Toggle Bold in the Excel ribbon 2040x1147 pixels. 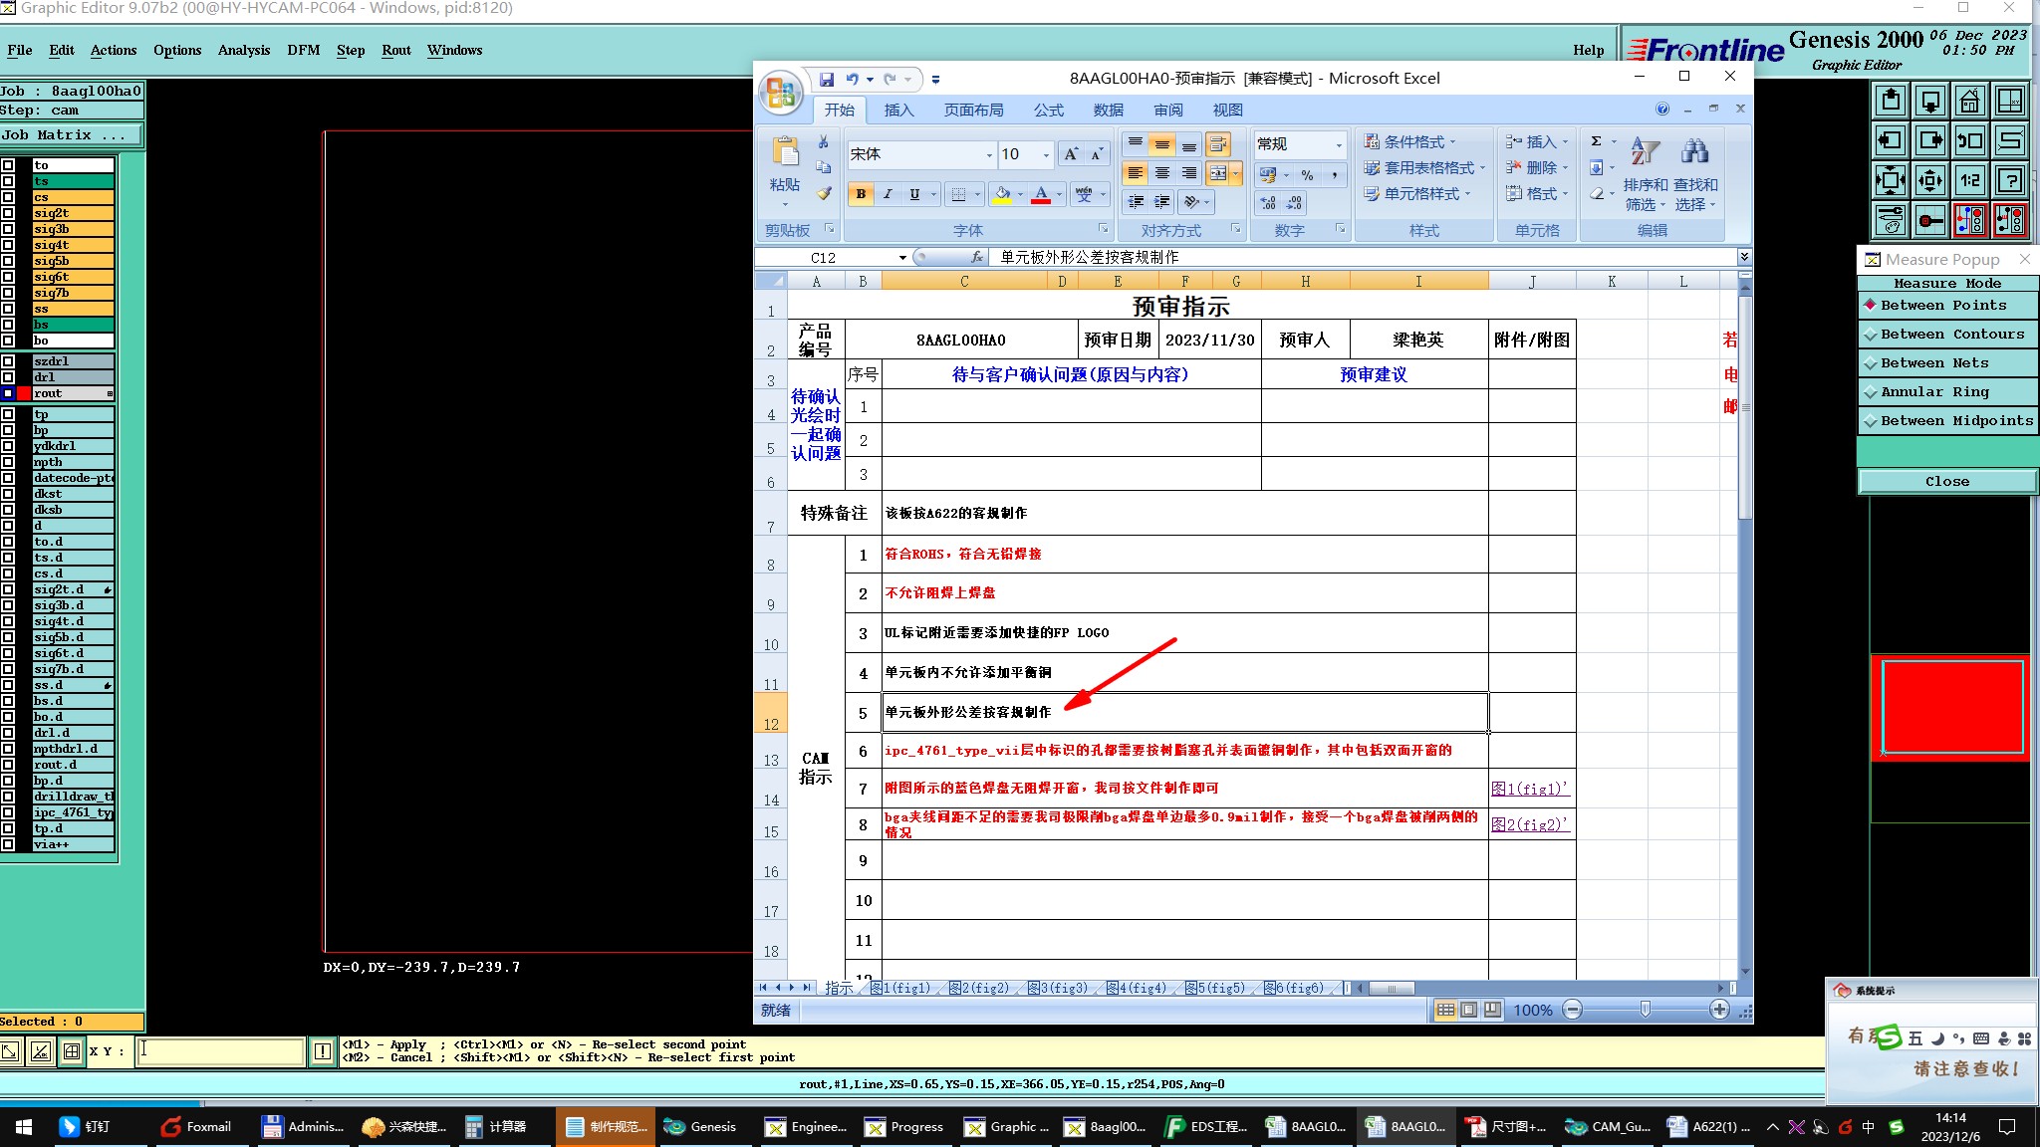coord(861,194)
